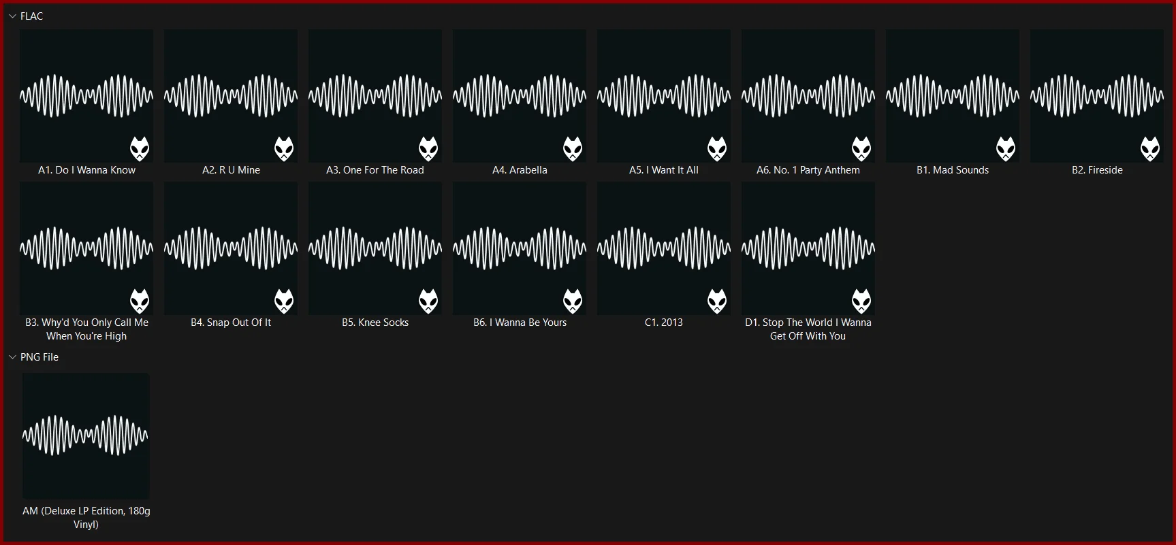Screen dimensions: 1176x545
Task: Select D1. Stop The World cover thumbnail
Action: 808,248
